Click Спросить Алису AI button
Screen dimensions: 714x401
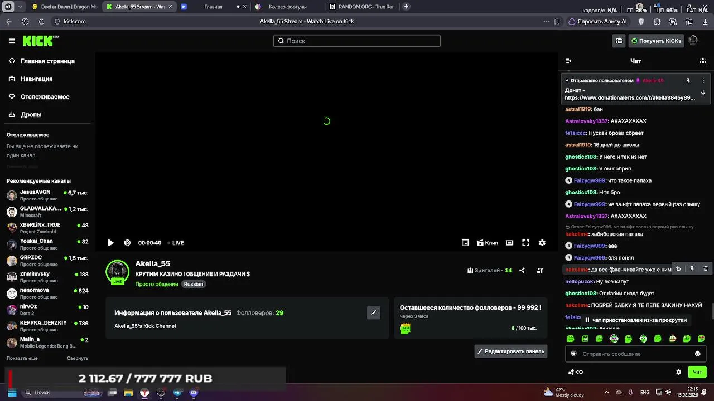pos(597,21)
